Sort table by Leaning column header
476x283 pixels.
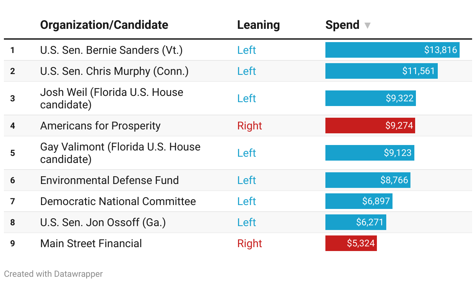tap(258, 25)
